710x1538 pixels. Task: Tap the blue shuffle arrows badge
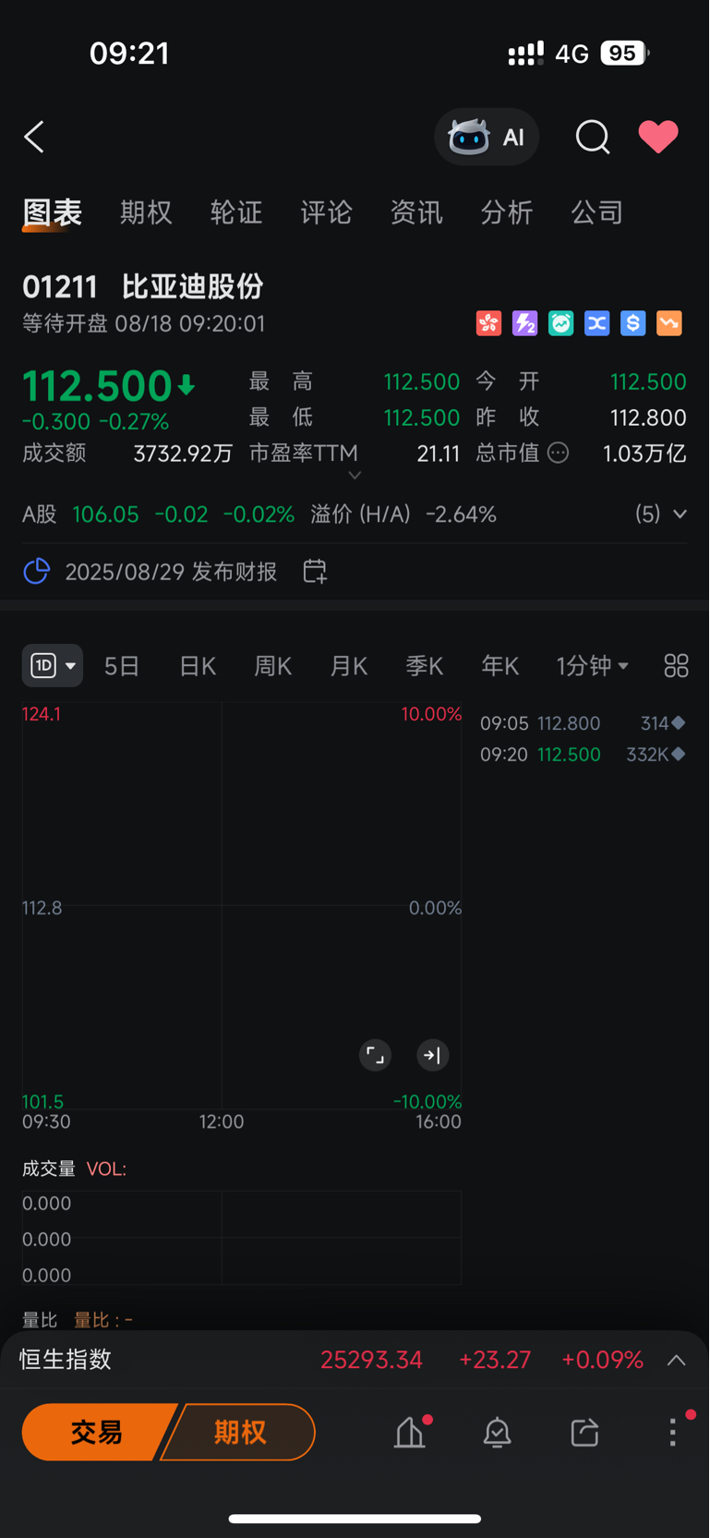(596, 323)
